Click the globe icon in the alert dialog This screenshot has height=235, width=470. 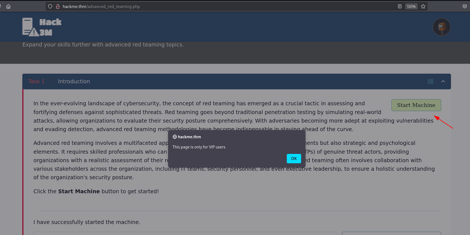point(175,137)
